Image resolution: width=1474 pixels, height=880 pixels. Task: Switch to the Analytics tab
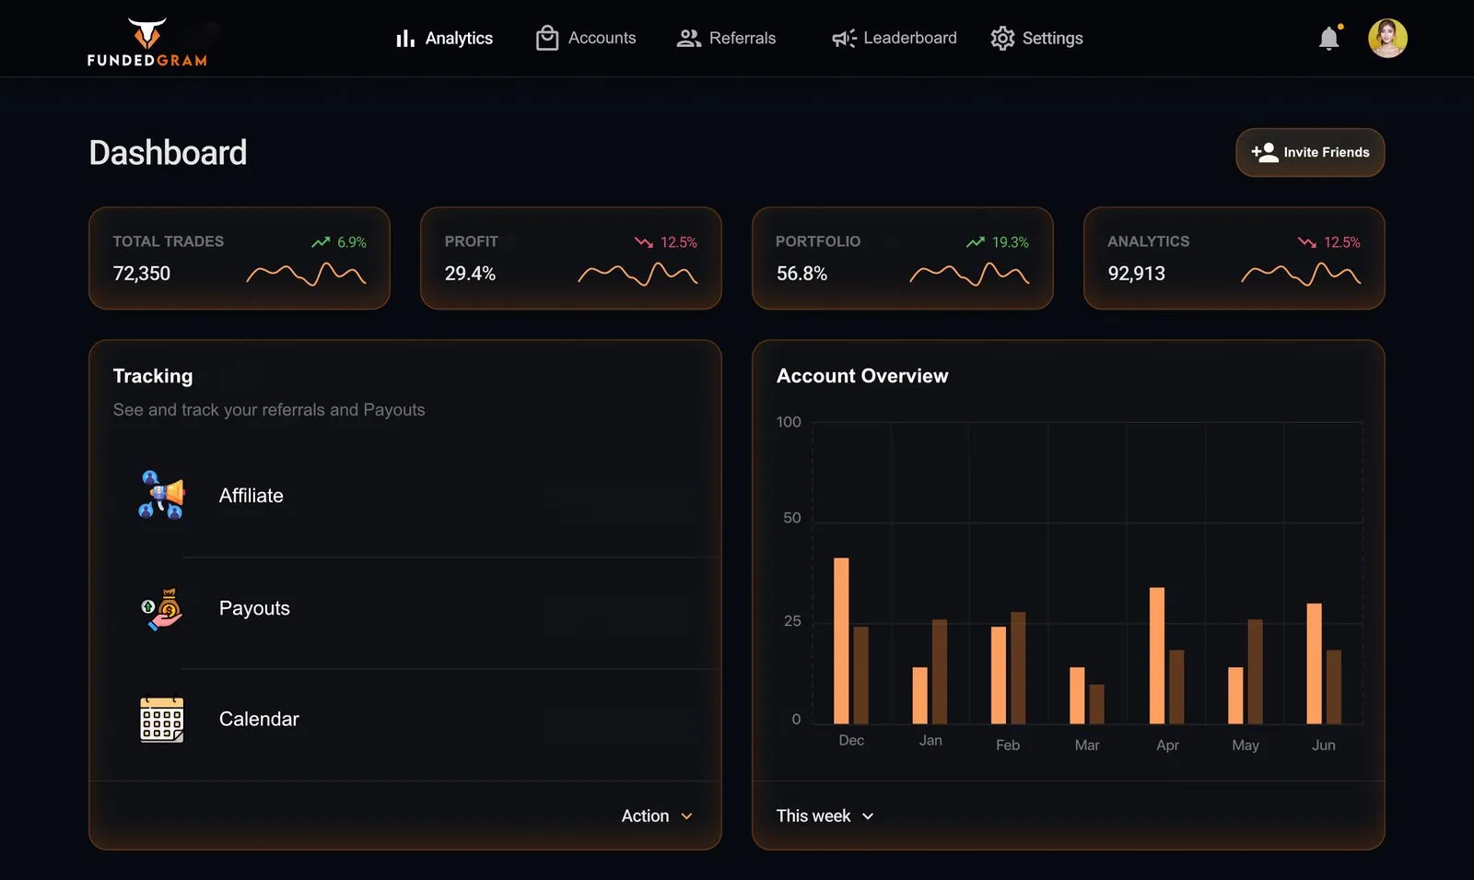click(x=445, y=39)
